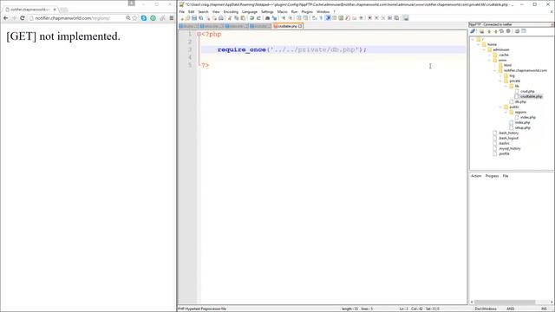The image size is (555, 312).
Task: Collapse the lib folder in FTP tree
Action: click(x=506, y=86)
